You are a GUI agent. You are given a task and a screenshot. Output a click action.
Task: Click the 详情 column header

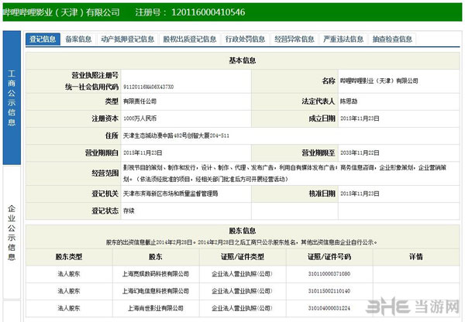pyautogui.click(x=415, y=256)
